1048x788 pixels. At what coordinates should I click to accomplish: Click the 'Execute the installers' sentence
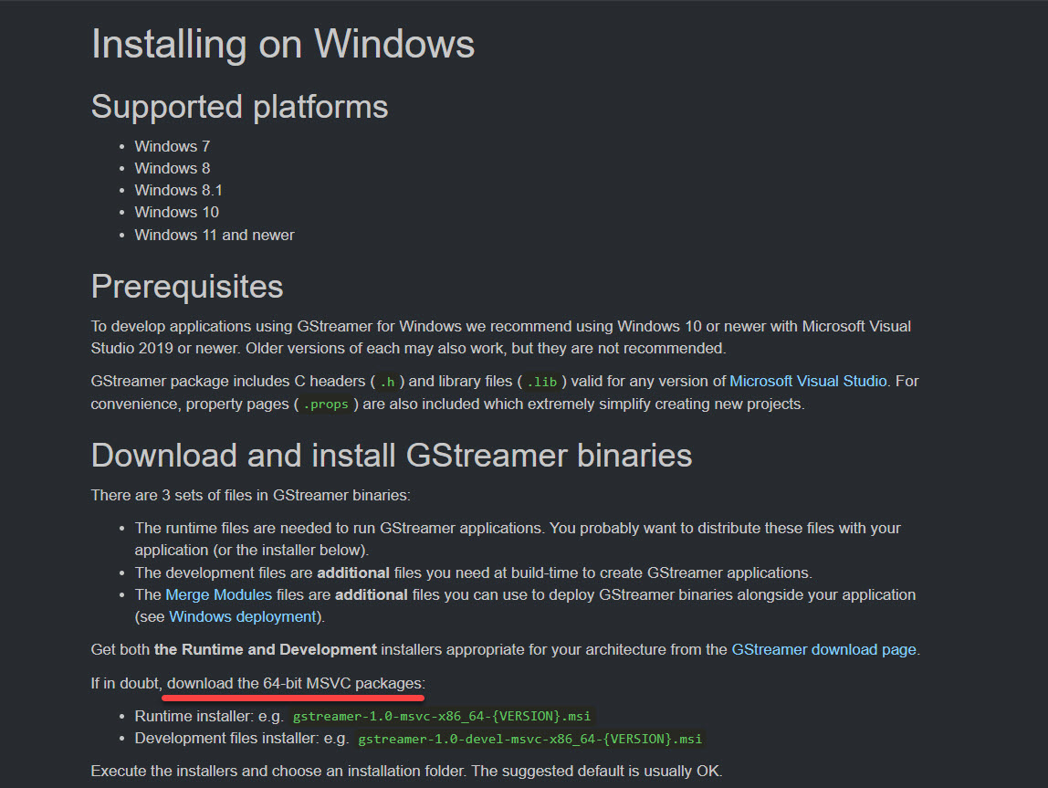(x=406, y=772)
